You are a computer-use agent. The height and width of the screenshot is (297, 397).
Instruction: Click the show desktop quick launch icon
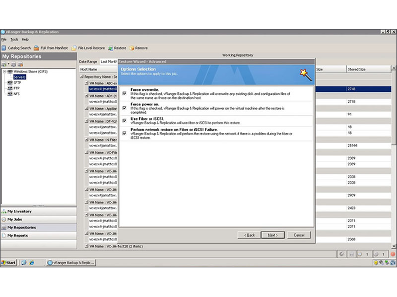click(24, 263)
